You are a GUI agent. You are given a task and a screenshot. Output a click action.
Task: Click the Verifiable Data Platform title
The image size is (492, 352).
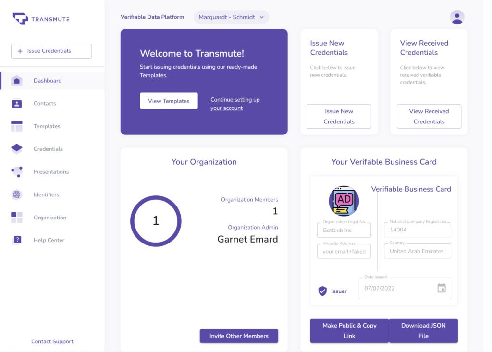pyautogui.click(x=152, y=17)
